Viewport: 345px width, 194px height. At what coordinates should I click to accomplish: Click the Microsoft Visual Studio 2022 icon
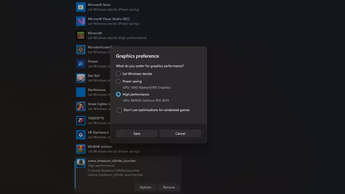click(81, 21)
